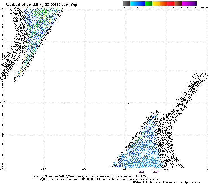
Task: Click the '-12' latitude axis label
Action: pos(3,40)
